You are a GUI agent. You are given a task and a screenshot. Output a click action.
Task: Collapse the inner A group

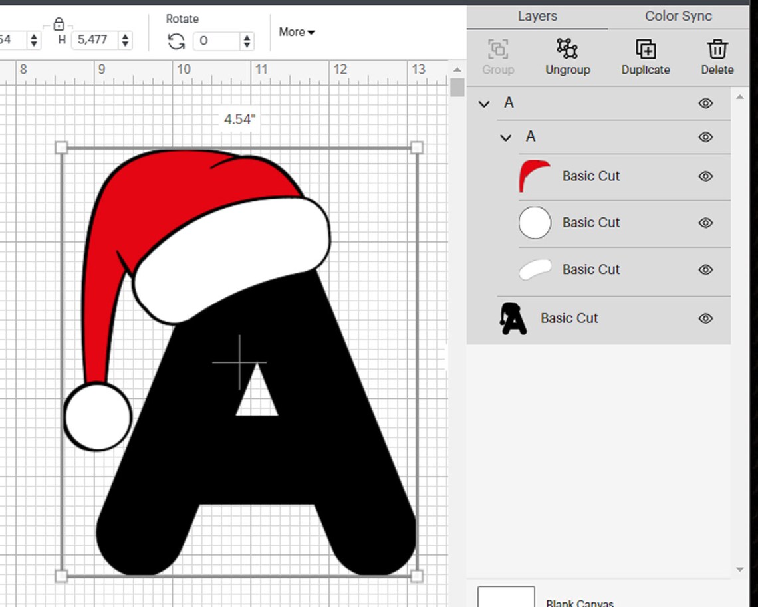[x=505, y=137]
